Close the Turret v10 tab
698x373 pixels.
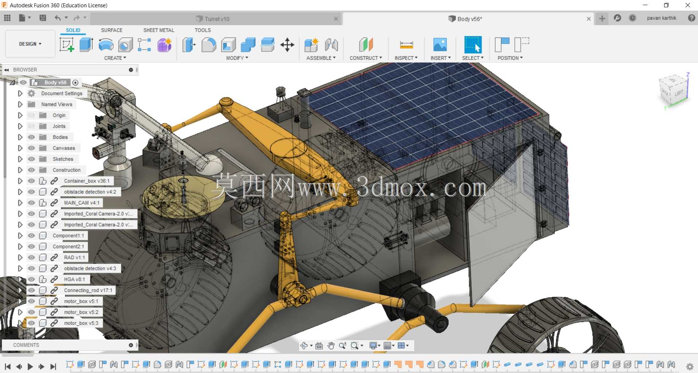336,19
